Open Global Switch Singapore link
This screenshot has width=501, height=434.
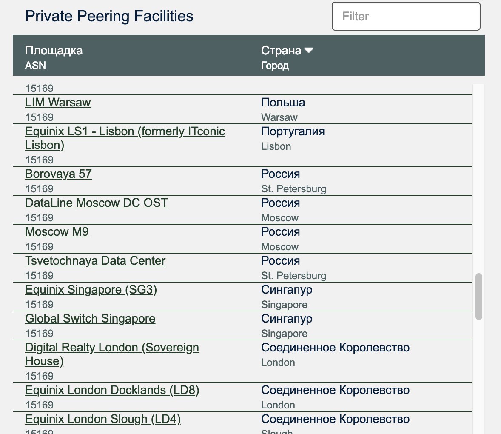click(90, 319)
